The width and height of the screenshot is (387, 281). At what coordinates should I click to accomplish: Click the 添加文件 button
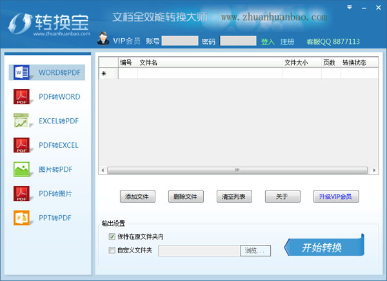click(137, 196)
